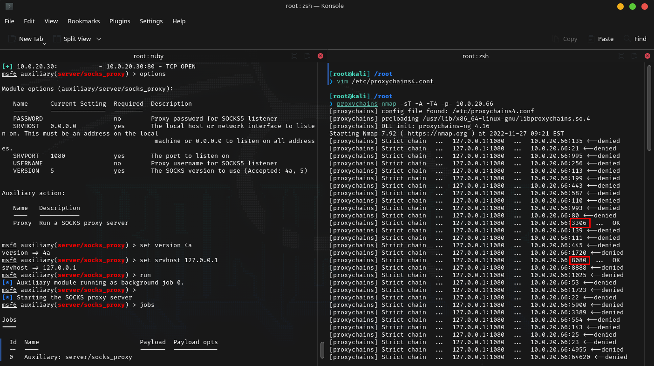Maximize the root : zsh terminal pane
Viewport: 654px width, 366px height.
pyautogui.click(x=621, y=56)
